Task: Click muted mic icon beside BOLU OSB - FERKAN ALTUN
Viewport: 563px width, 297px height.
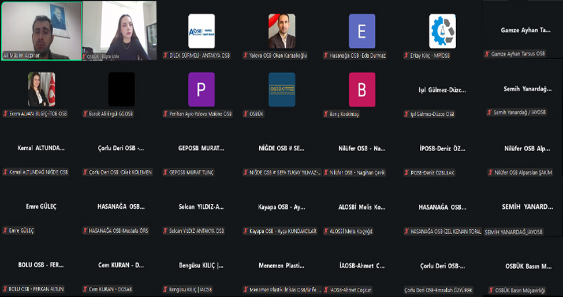Action: (x=5, y=289)
